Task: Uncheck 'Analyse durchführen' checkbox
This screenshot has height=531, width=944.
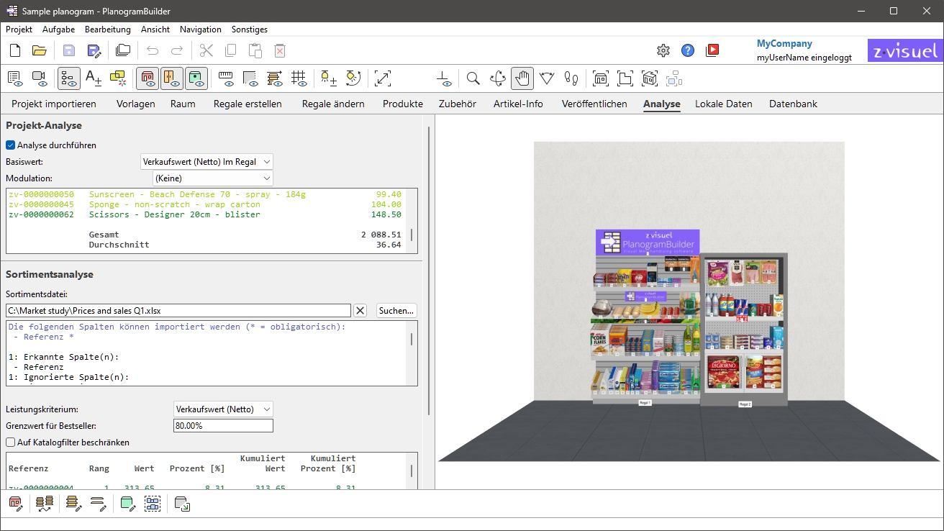Action: coord(10,145)
